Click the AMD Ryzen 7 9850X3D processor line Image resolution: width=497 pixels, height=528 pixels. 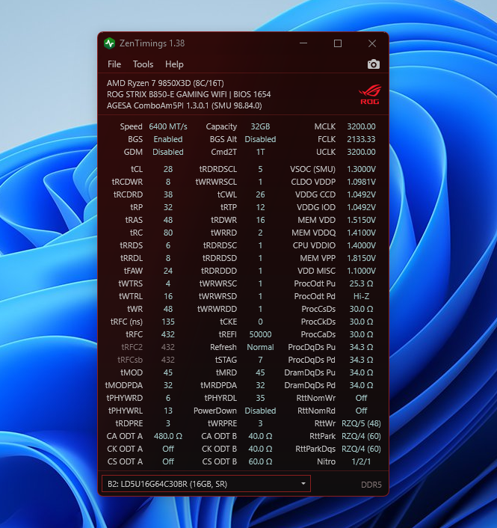coord(165,83)
